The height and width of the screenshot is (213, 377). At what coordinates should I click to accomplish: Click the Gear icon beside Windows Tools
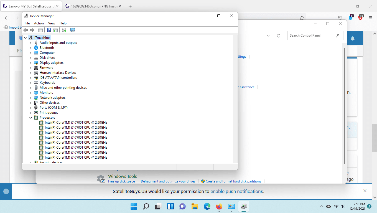[x=101, y=178]
